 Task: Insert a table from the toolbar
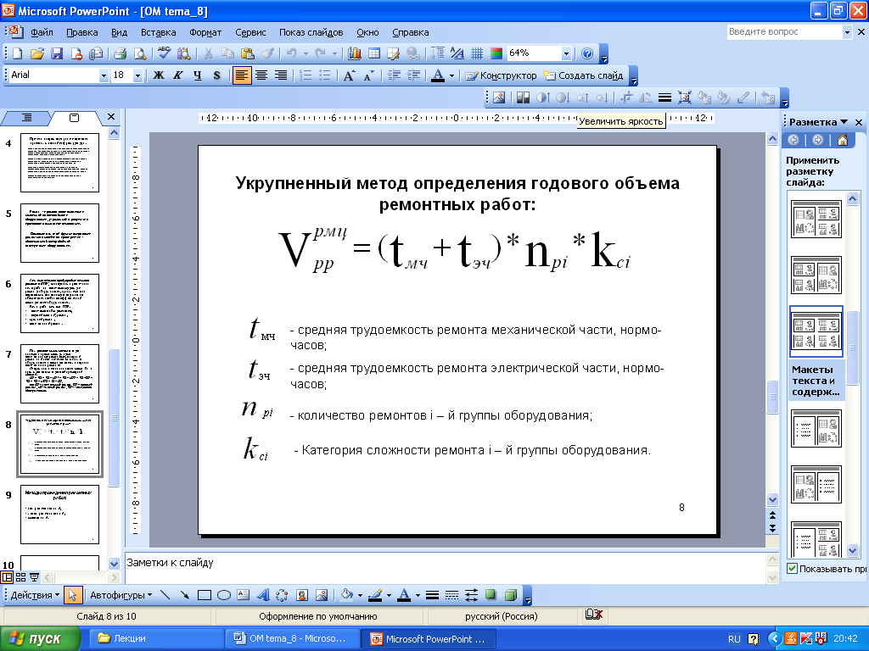point(374,53)
